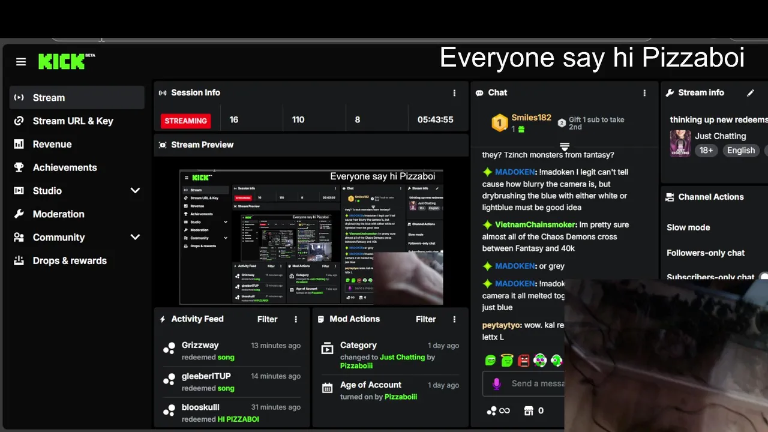
Task: Click the Followers-only chat option
Action: coord(706,253)
